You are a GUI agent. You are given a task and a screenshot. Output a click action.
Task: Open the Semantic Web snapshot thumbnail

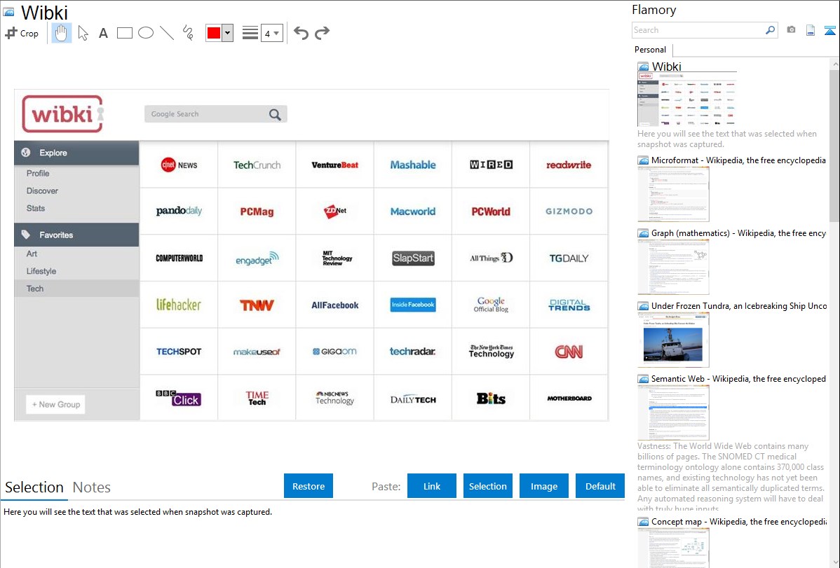[x=673, y=413]
